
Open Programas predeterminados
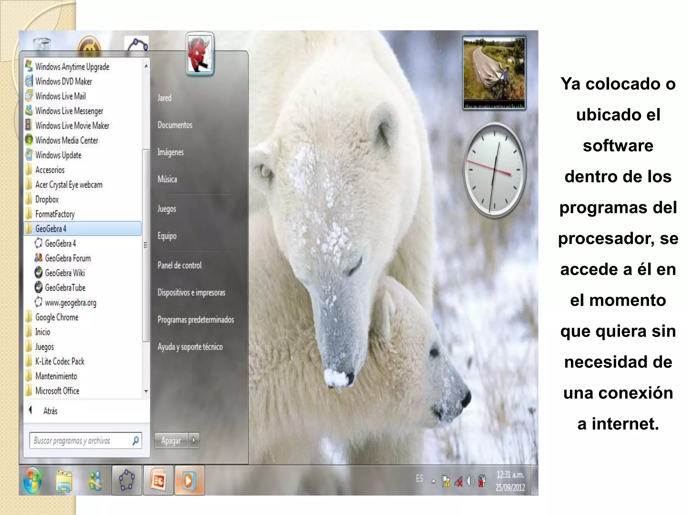coord(196,320)
